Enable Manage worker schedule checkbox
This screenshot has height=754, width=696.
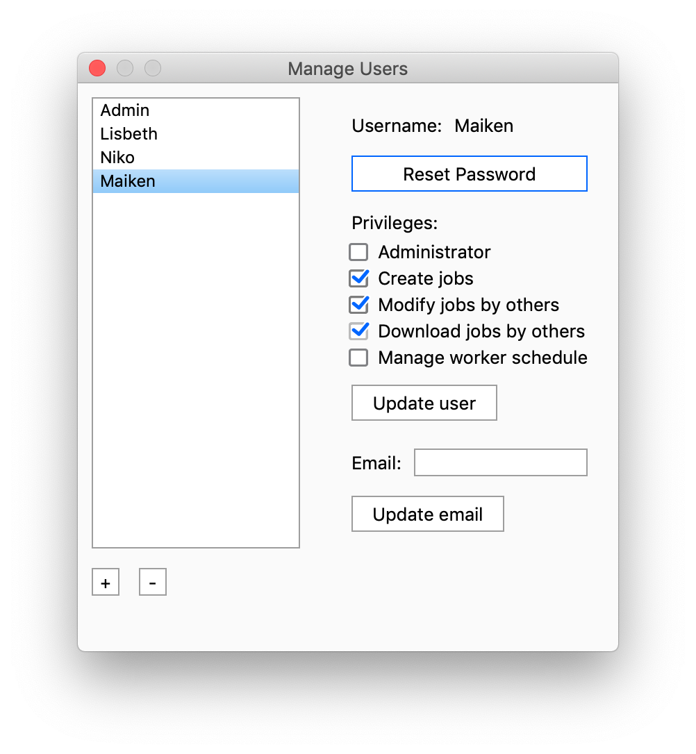(358, 358)
